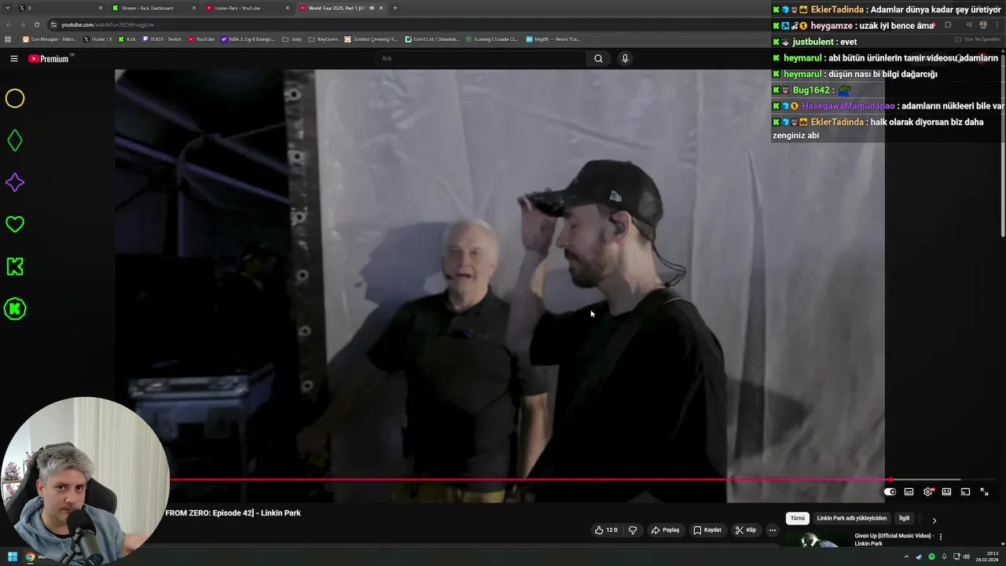Image resolution: width=1006 pixels, height=566 pixels.
Task: Select the İlgili filter chip
Action: tap(904, 519)
